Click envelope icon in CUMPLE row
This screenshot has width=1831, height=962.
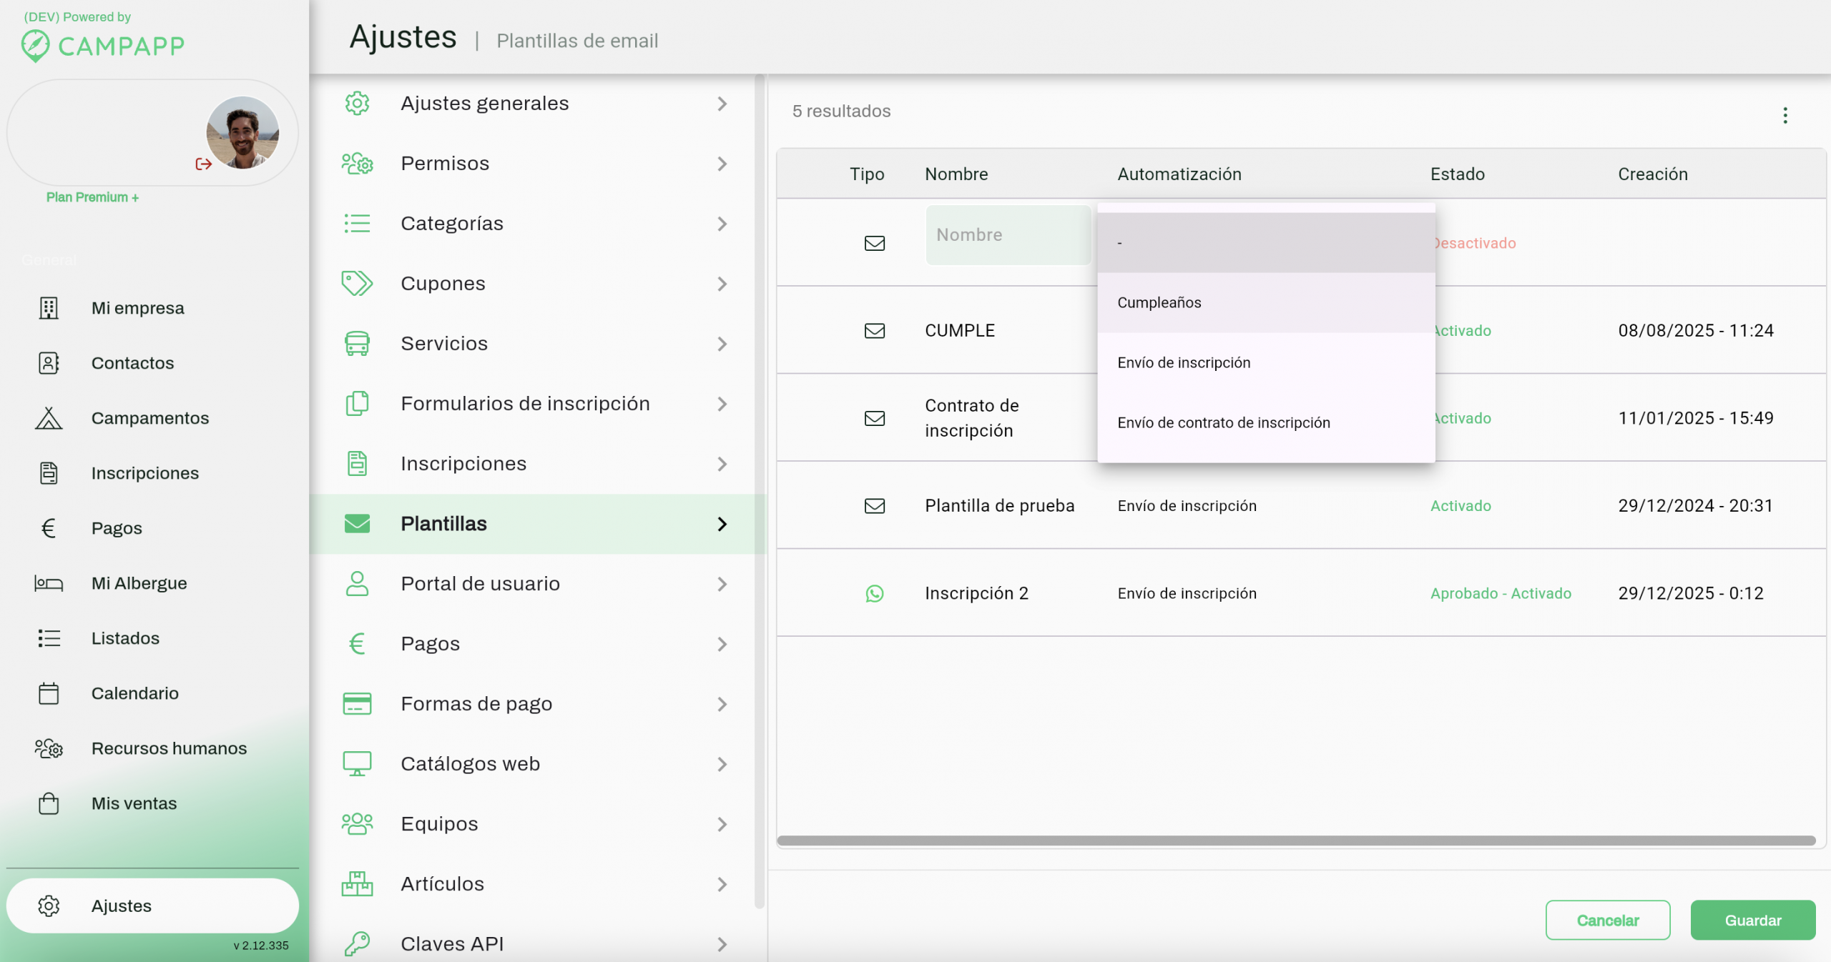click(x=874, y=331)
